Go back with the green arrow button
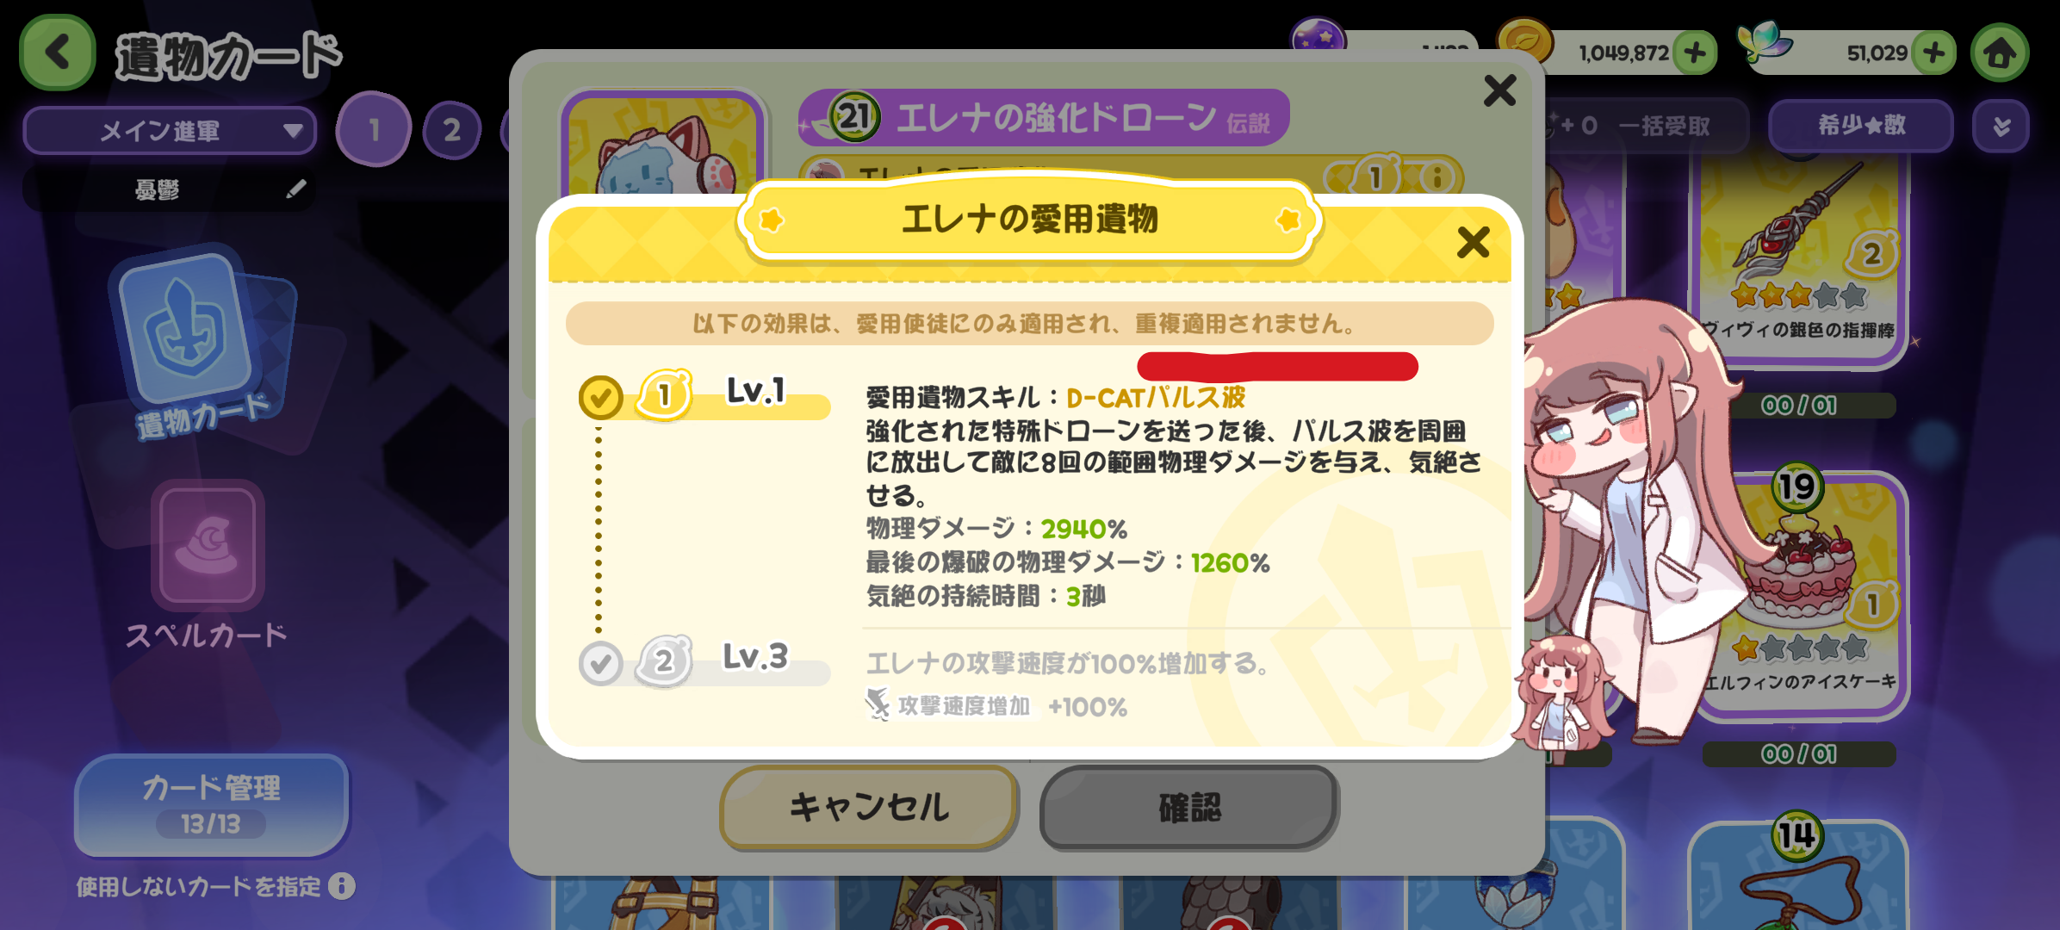The height and width of the screenshot is (930, 2060). (57, 53)
